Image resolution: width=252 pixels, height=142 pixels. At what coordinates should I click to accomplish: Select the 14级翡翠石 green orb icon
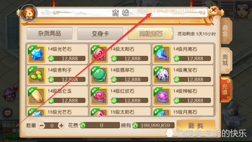(99, 75)
